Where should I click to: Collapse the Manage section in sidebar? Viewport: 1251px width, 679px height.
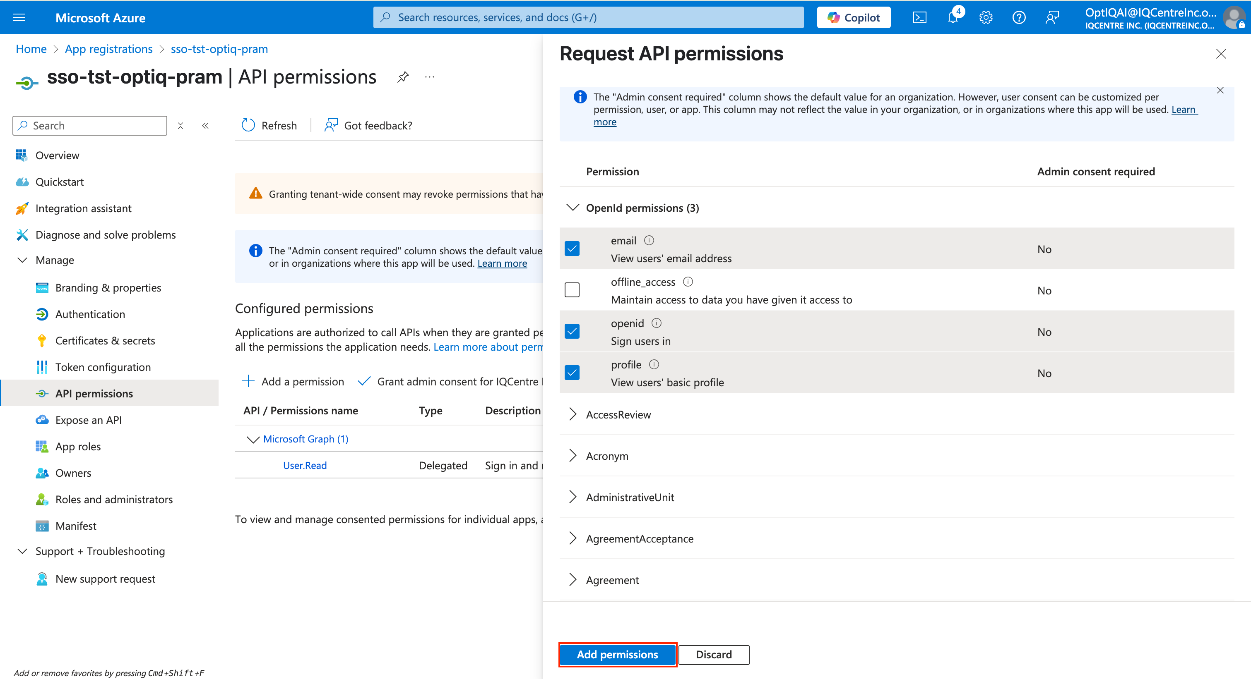22,260
